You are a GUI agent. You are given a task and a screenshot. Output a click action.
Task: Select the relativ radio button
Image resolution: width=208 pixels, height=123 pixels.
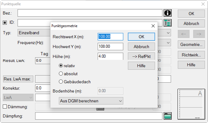61,66
